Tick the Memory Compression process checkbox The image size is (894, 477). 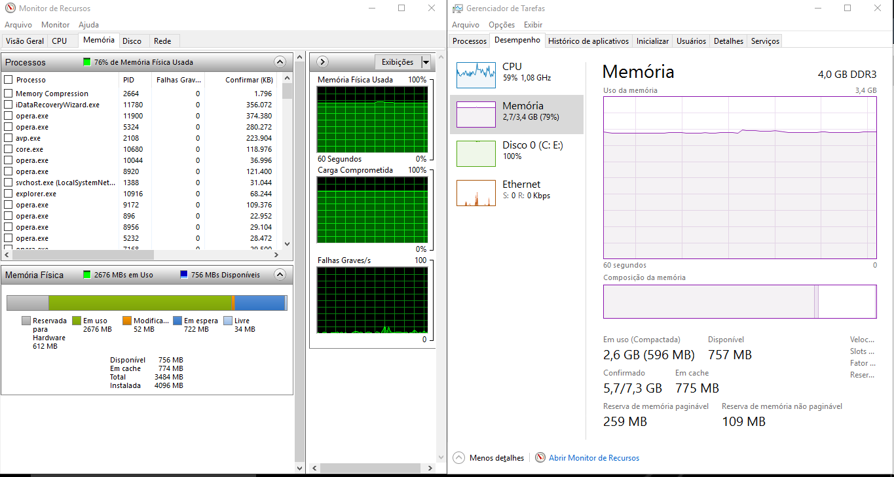click(9, 94)
